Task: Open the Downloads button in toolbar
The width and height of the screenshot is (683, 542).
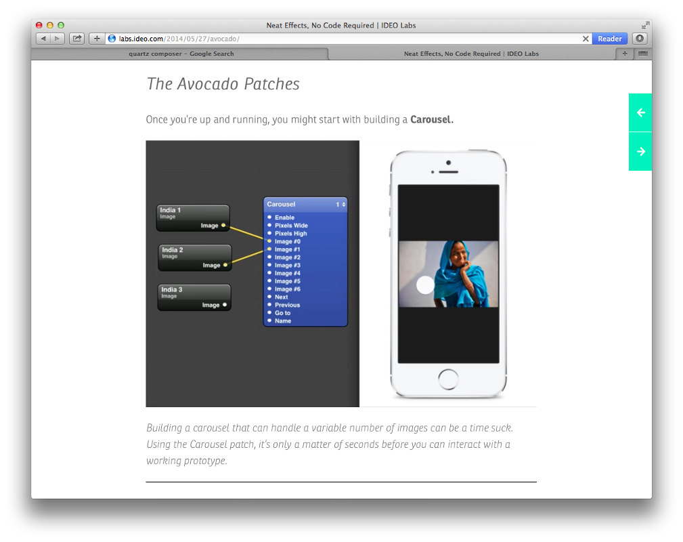Action: 640,39
